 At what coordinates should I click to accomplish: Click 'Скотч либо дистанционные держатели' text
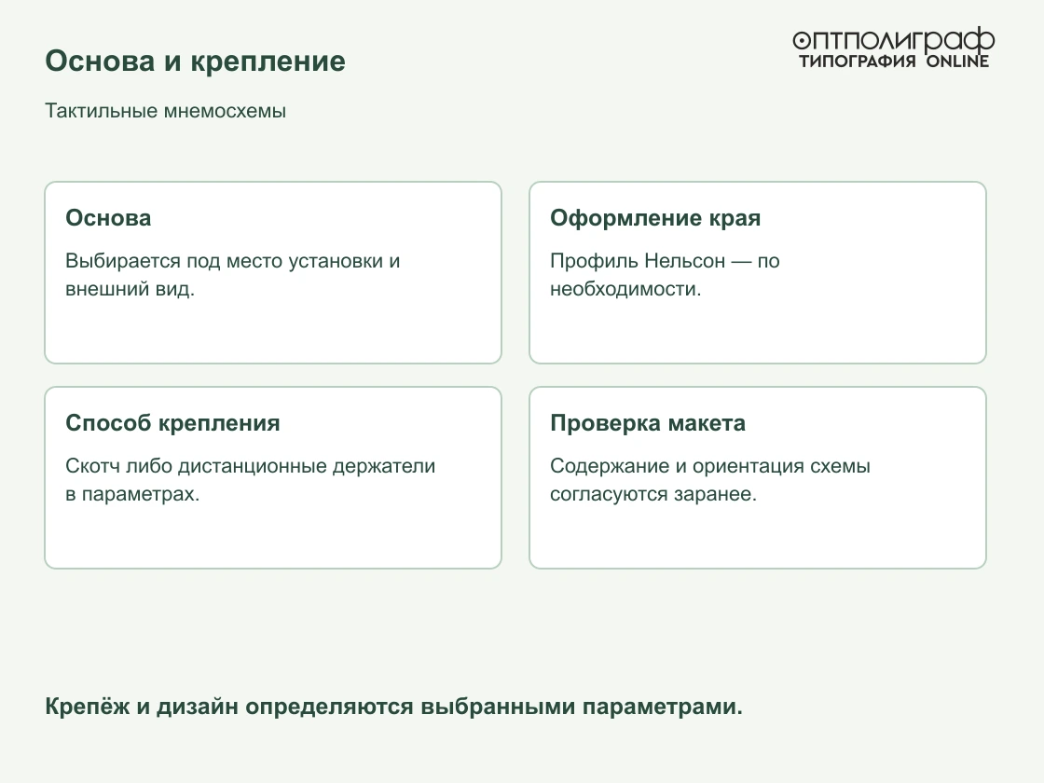[251, 479]
